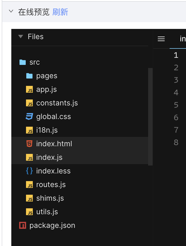The image size is (186, 246).
Task: Open the global.css file
Action: coord(53,116)
